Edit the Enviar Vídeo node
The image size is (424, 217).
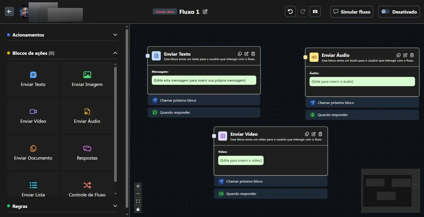pos(314,134)
